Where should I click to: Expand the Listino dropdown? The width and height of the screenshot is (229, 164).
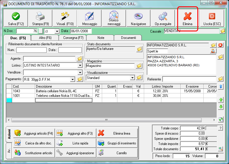point(80,65)
